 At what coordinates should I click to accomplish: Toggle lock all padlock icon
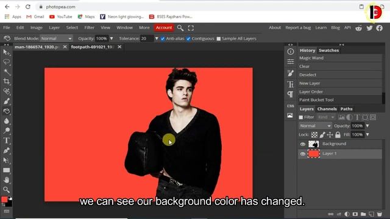tap(338, 134)
